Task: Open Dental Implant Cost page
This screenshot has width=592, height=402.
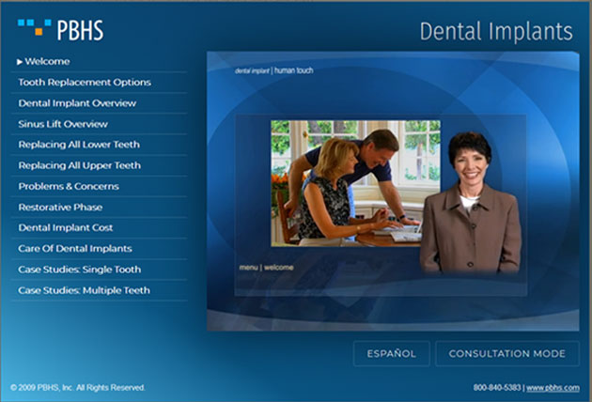Action: tap(66, 227)
